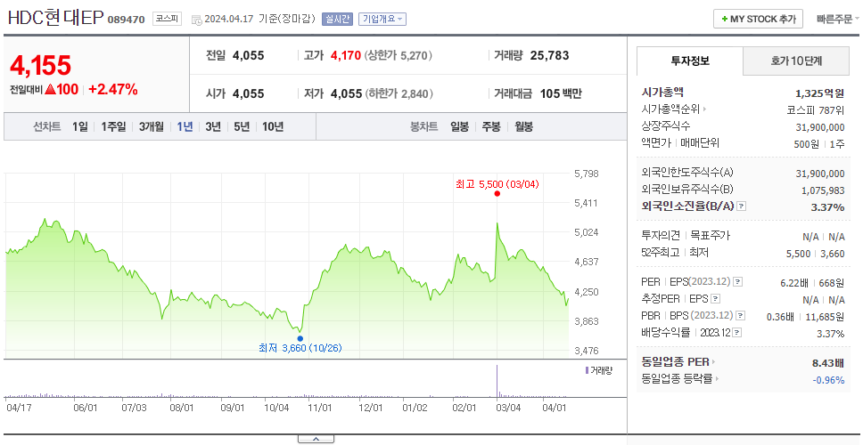Select the 1주일 line chart period

coord(113,127)
